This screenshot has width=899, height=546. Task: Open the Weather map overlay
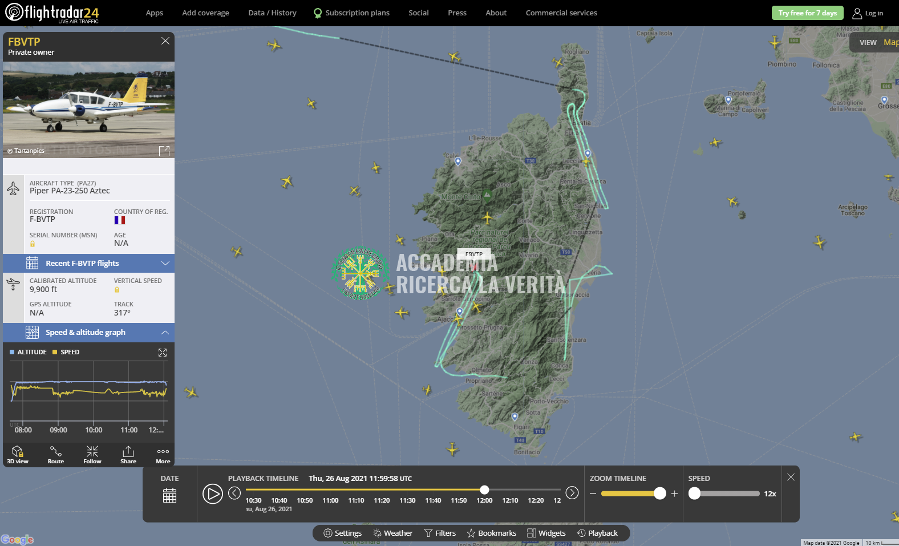pos(392,533)
